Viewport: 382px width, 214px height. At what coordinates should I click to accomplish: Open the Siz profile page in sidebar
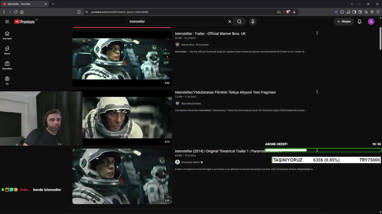click(7, 80)
